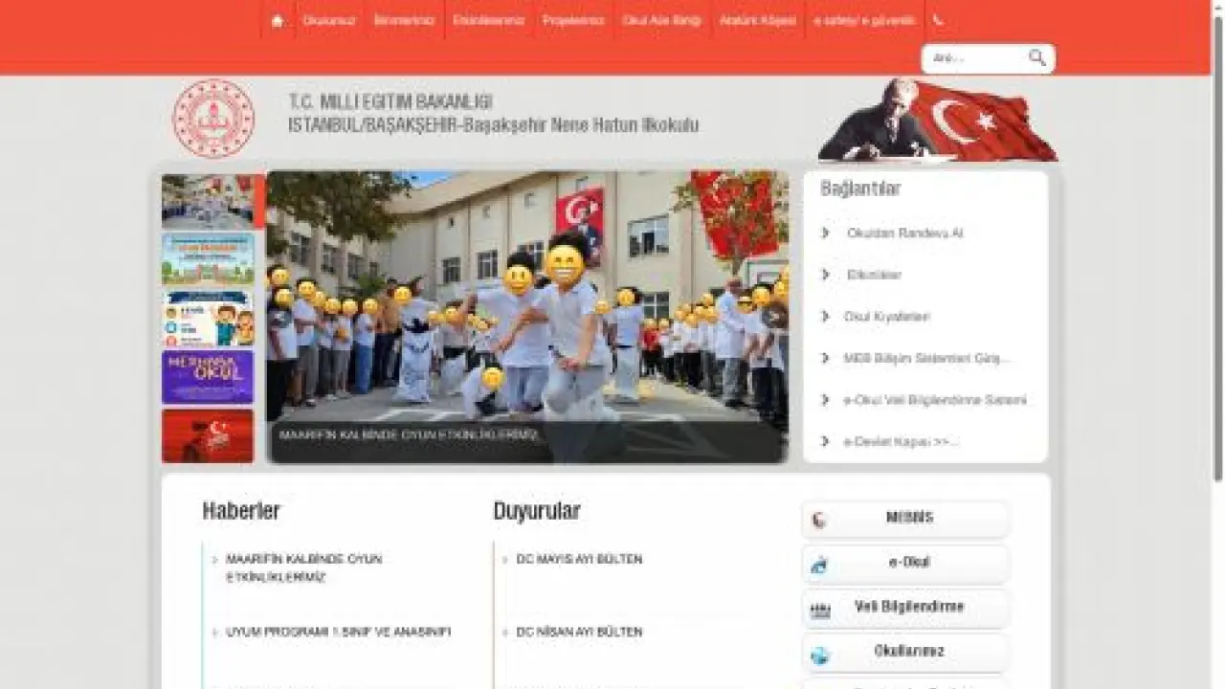Open the Başakşehir Nene Hatun İlkokulu title
The image size is (1225, 689).
(x=493, y=125)
